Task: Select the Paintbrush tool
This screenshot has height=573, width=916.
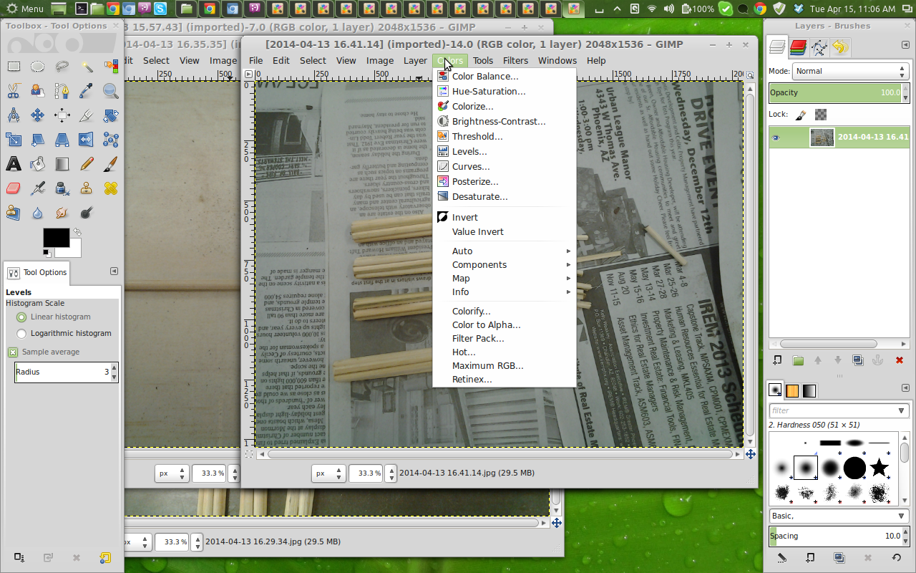Action: pos(109,165)
